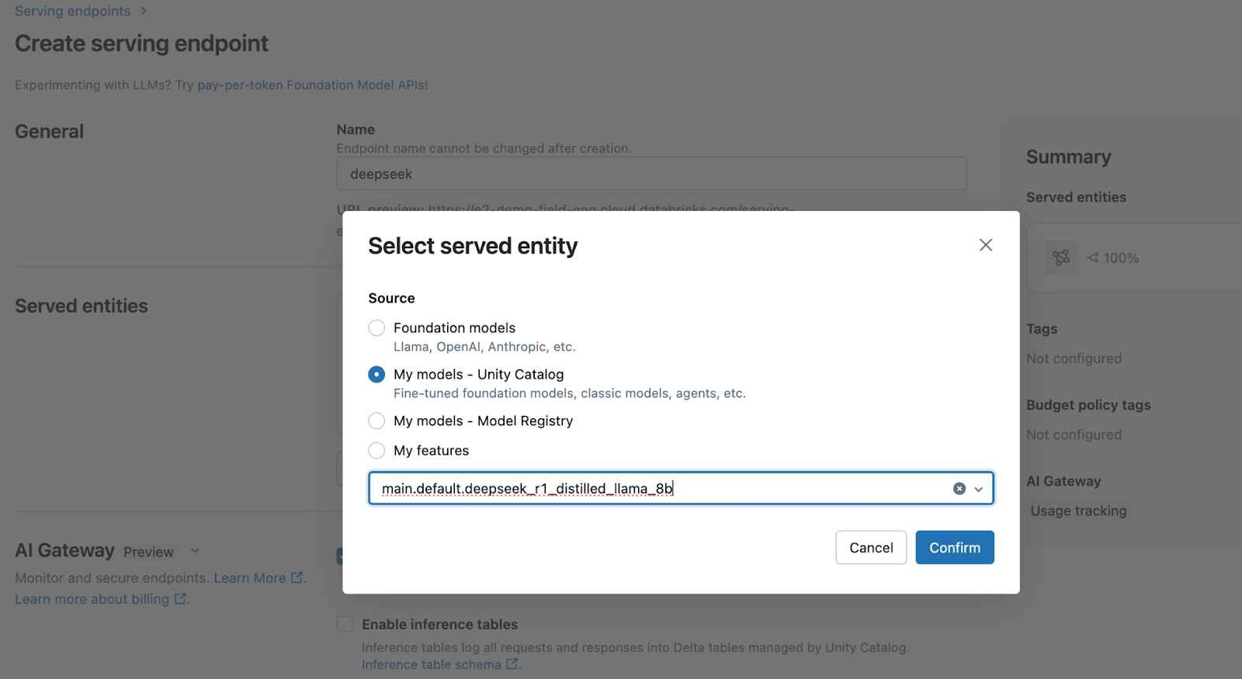Open pay-per-token Foundation Model APIs link

[310, 85]
